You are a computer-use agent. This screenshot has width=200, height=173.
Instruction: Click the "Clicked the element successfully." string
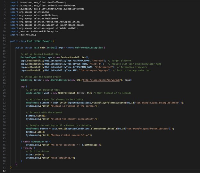pos(73,119)
